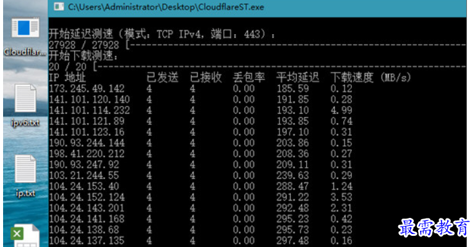
Task: Click IP address 104.24.138.68
Action: pos(84,230)
